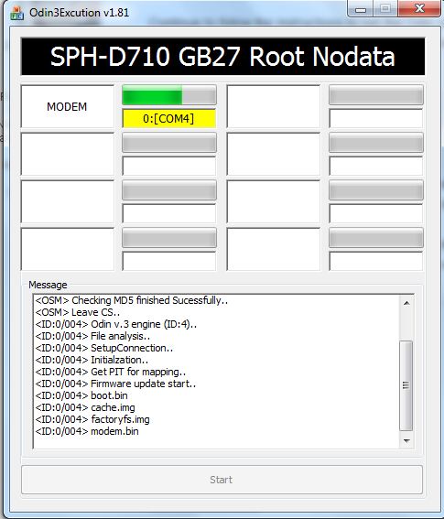Click the message log scrollbar thumb
The width and height of the screenshot is (444, 519).
406,385
